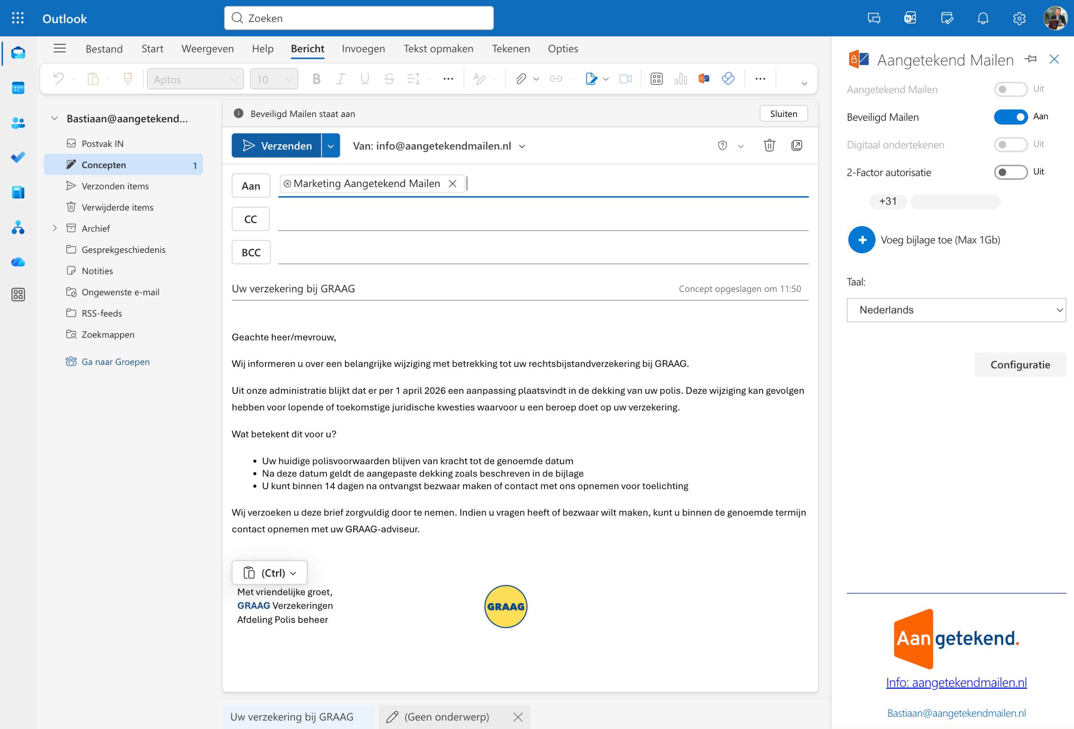Toggle the Aangetekend Mailen switch
This screenshot has width=1074, height=729.
tap(1010, 89)
